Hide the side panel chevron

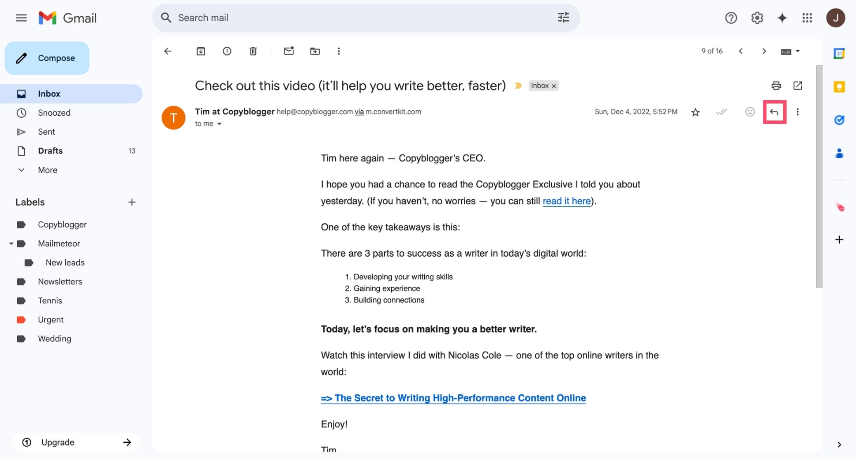coord(839,445)
